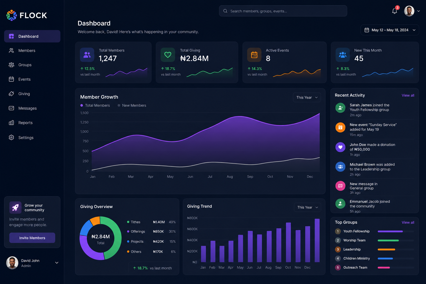426x284 pixels.
Task: Click the Total Giving heart icon
Action: pos(168,55)
